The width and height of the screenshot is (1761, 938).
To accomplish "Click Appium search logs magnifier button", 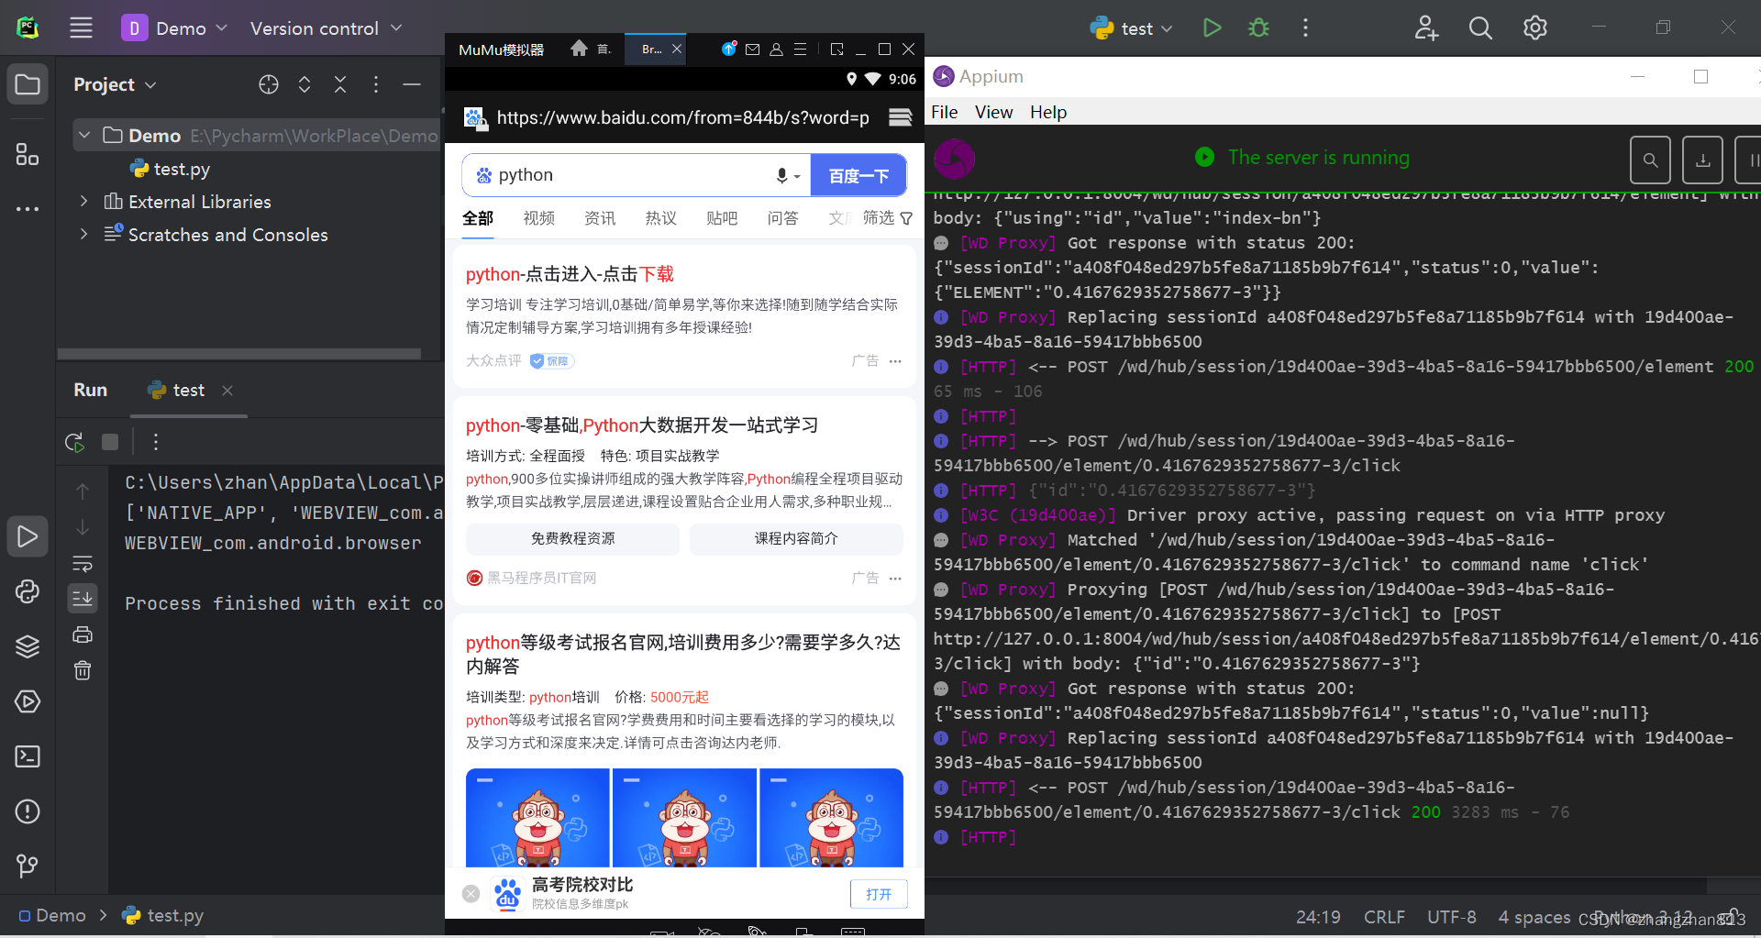I will coord(1650,160).
